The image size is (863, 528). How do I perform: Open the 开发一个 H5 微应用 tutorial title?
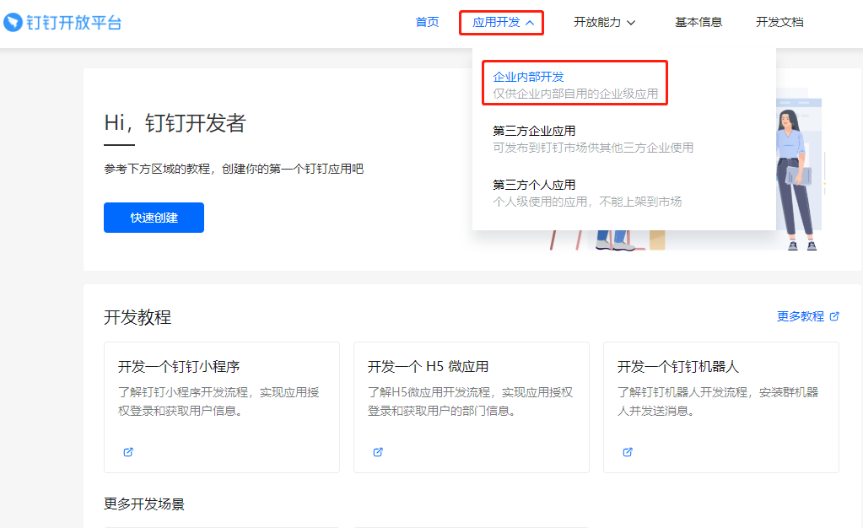click(429, 367)
